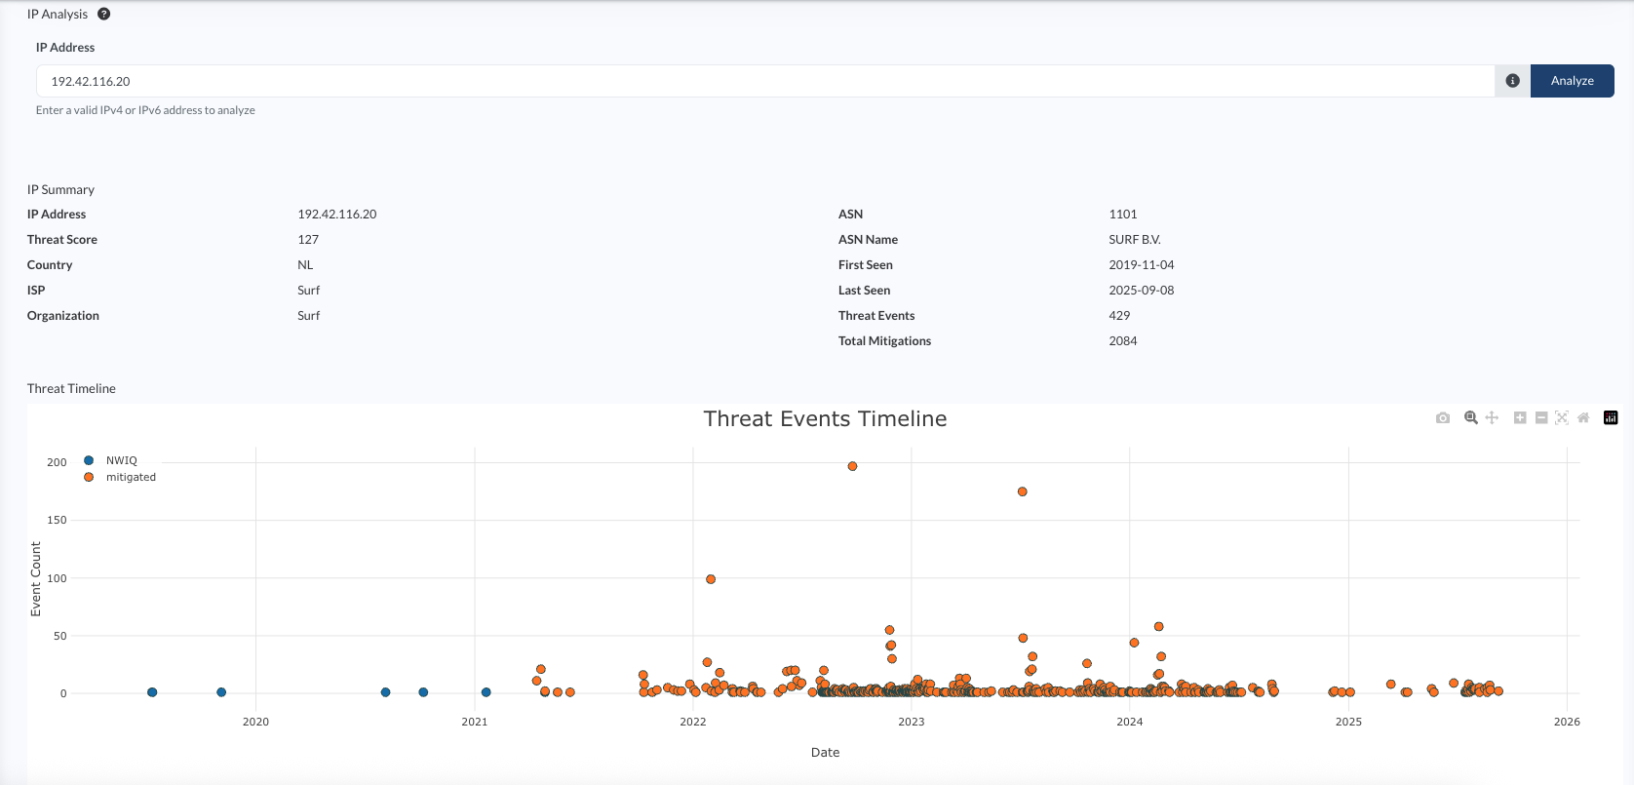The height and width of the screenshot is (785, 1634).
Task: Click the data point near 200 events
Action: pos(852,466)
